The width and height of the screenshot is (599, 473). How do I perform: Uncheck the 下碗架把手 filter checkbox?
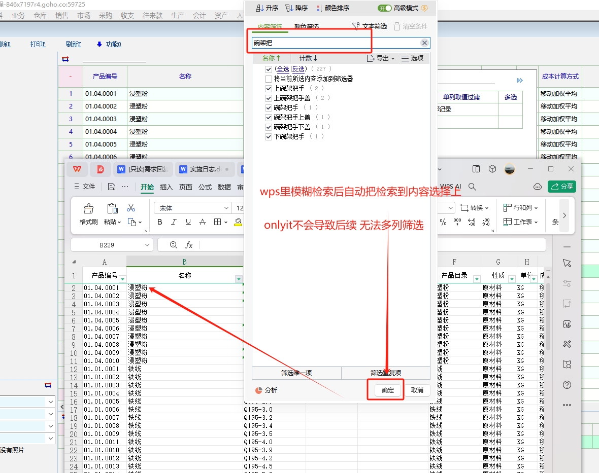pos(269,137)
